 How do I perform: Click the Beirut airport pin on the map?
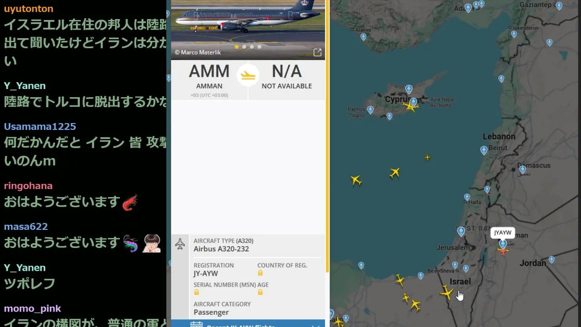coord(484,150)
